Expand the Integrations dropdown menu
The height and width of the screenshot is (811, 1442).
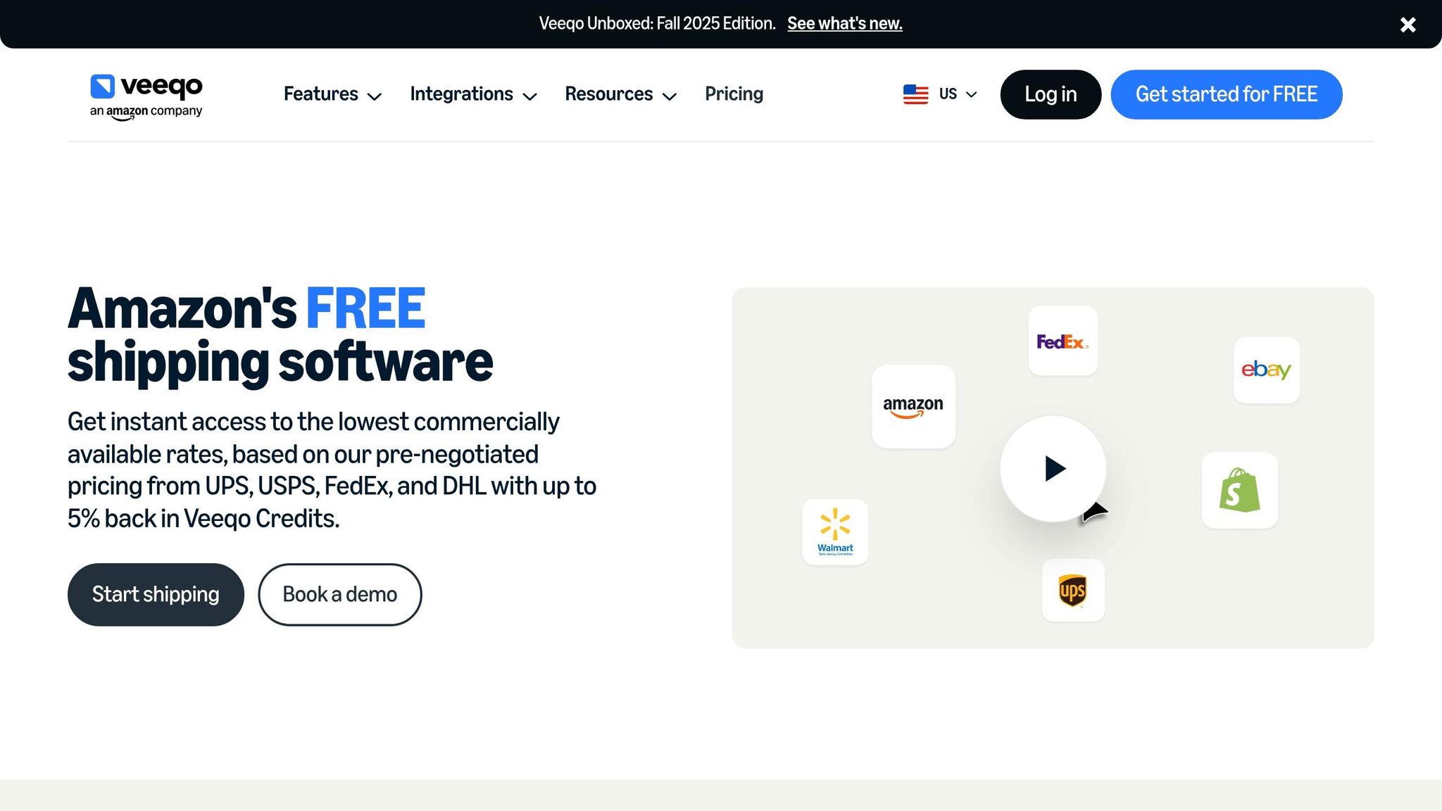[x=473, y=94]
